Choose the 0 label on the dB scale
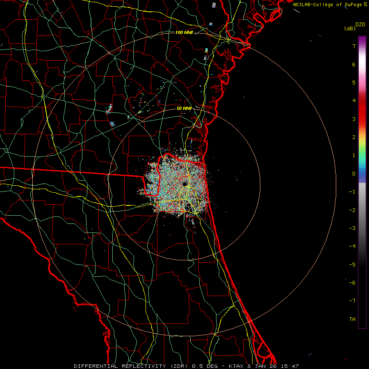The width and height of the screenshot is (369, 369). coord(354,174)
